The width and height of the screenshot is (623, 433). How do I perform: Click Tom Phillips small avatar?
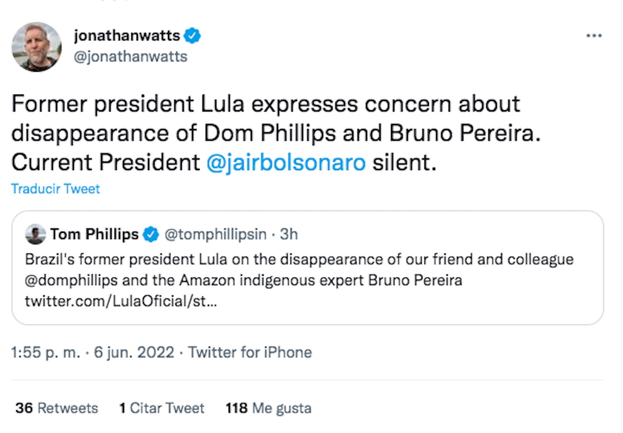36,235
